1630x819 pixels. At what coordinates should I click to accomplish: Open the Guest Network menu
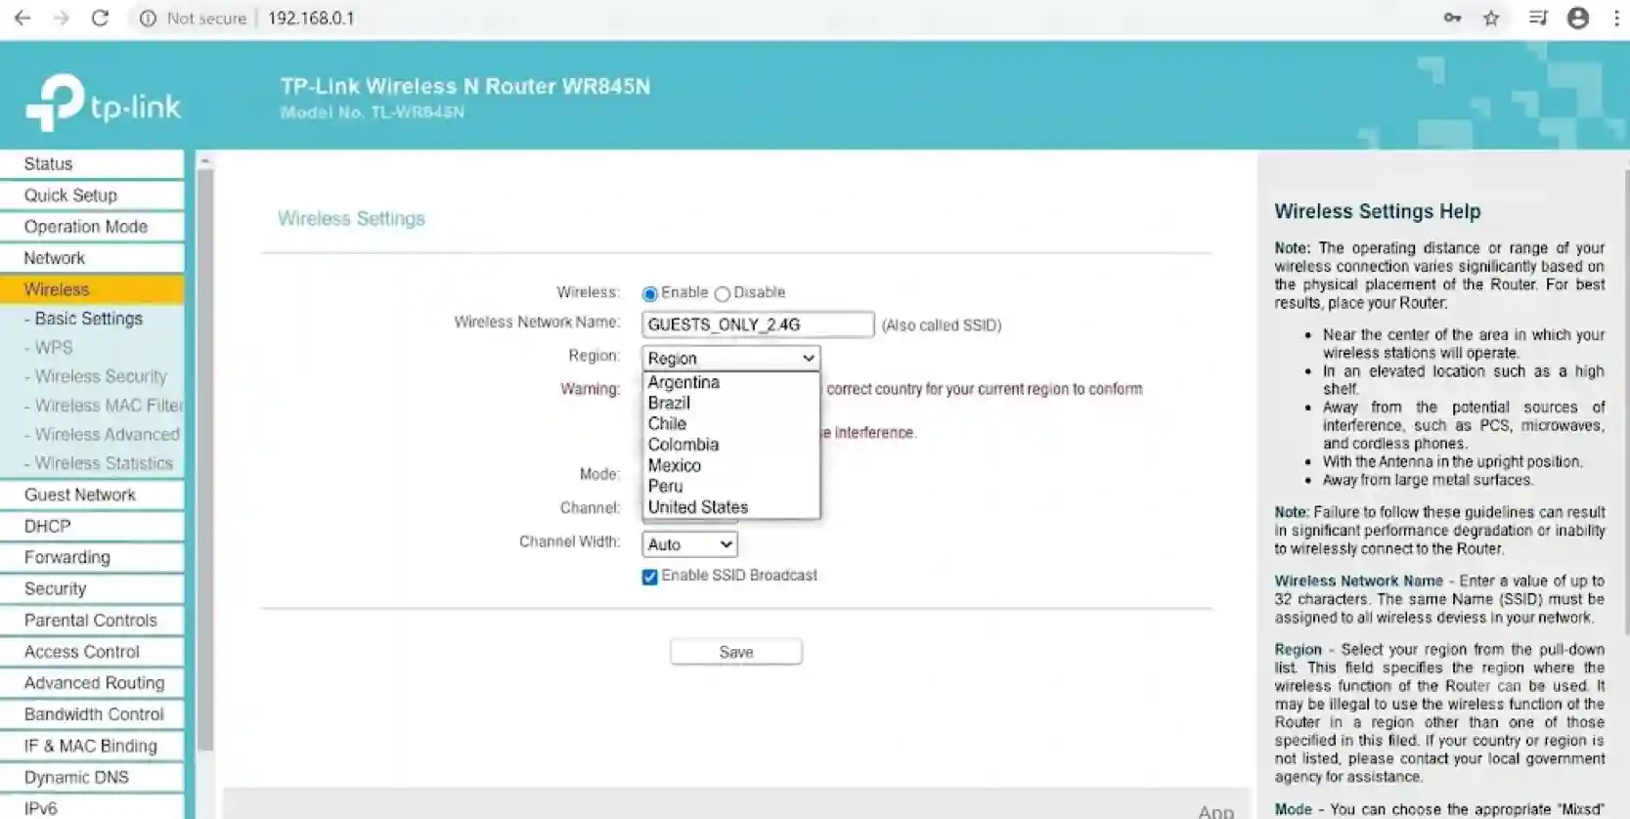92,495
